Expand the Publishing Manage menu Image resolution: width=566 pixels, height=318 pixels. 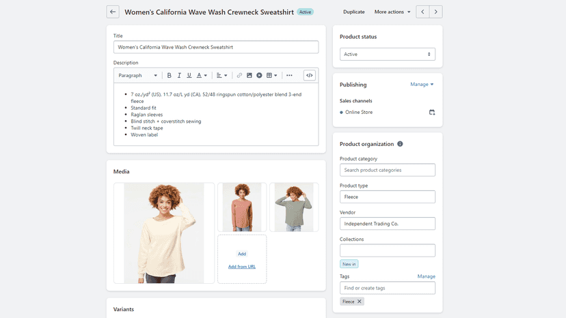click(422, 85)
